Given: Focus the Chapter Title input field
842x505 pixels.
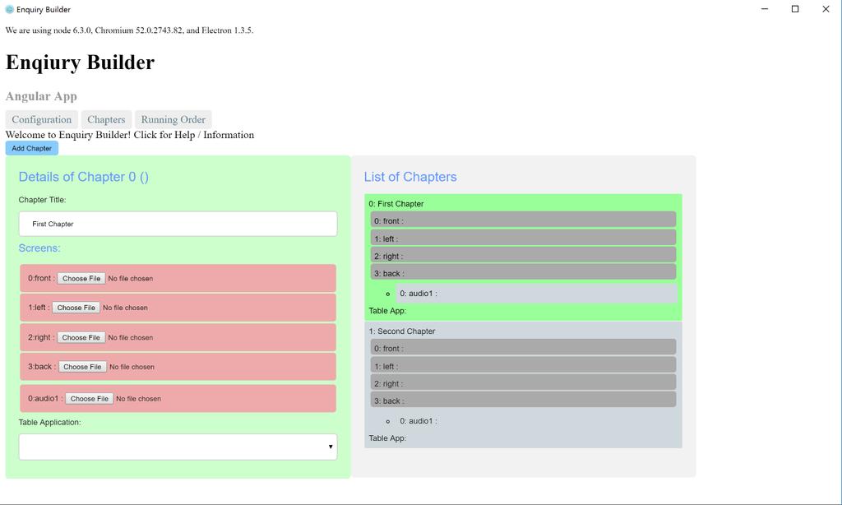Looking at the screenshot, I should pyautogui.click(x=178, y=224).
